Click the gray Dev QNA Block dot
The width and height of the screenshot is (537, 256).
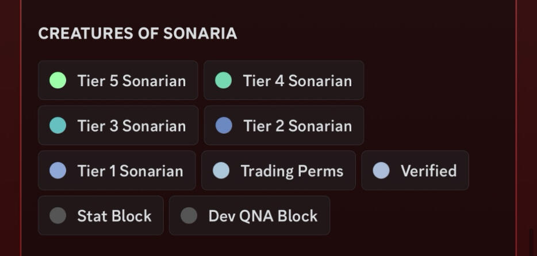[x=189, y=215]
